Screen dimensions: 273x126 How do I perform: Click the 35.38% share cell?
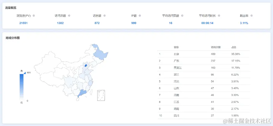click(x=236, y=54)
